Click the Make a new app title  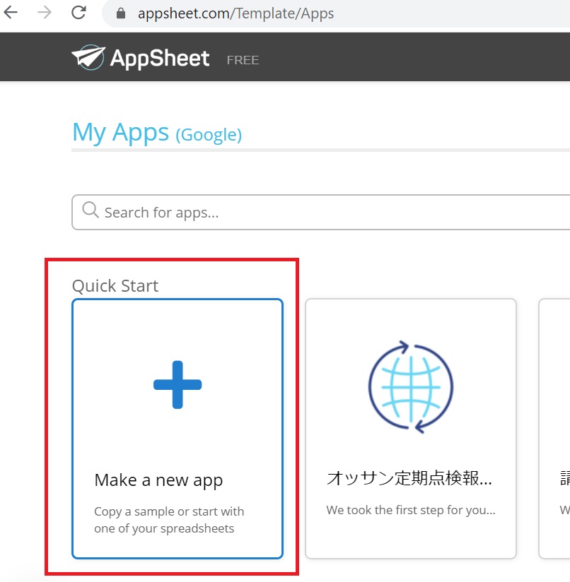pos(158,480)
